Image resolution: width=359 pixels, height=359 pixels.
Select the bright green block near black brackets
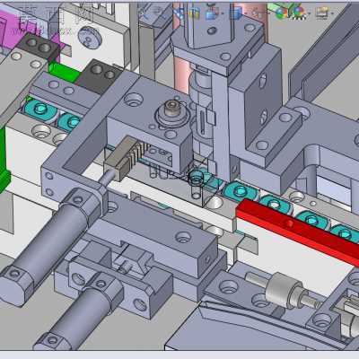tap(65, 73)
